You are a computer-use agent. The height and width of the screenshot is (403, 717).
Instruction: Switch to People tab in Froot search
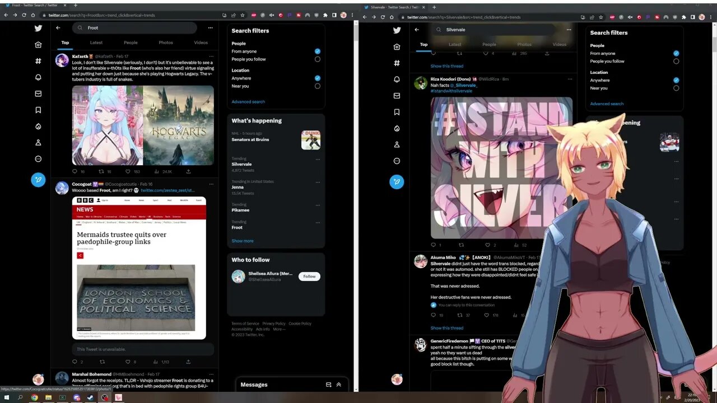(131, 43)
